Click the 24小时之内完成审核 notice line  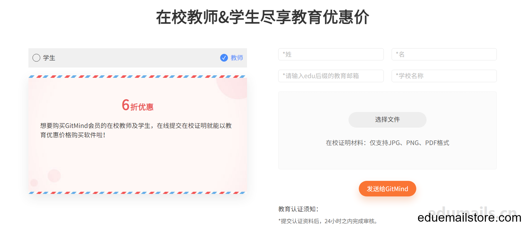pos(329,221)
